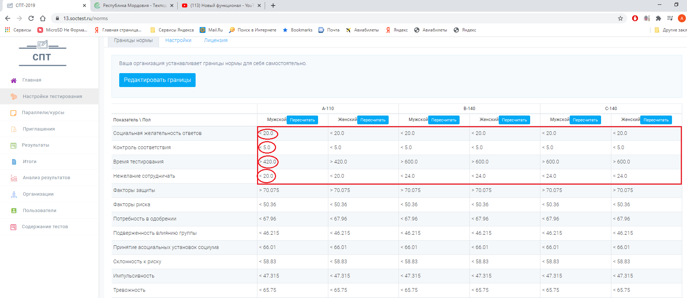Click the B-140 column group header
Image resolution: width=687 pixels, height=298 pixels.
[x=469, y=109]
